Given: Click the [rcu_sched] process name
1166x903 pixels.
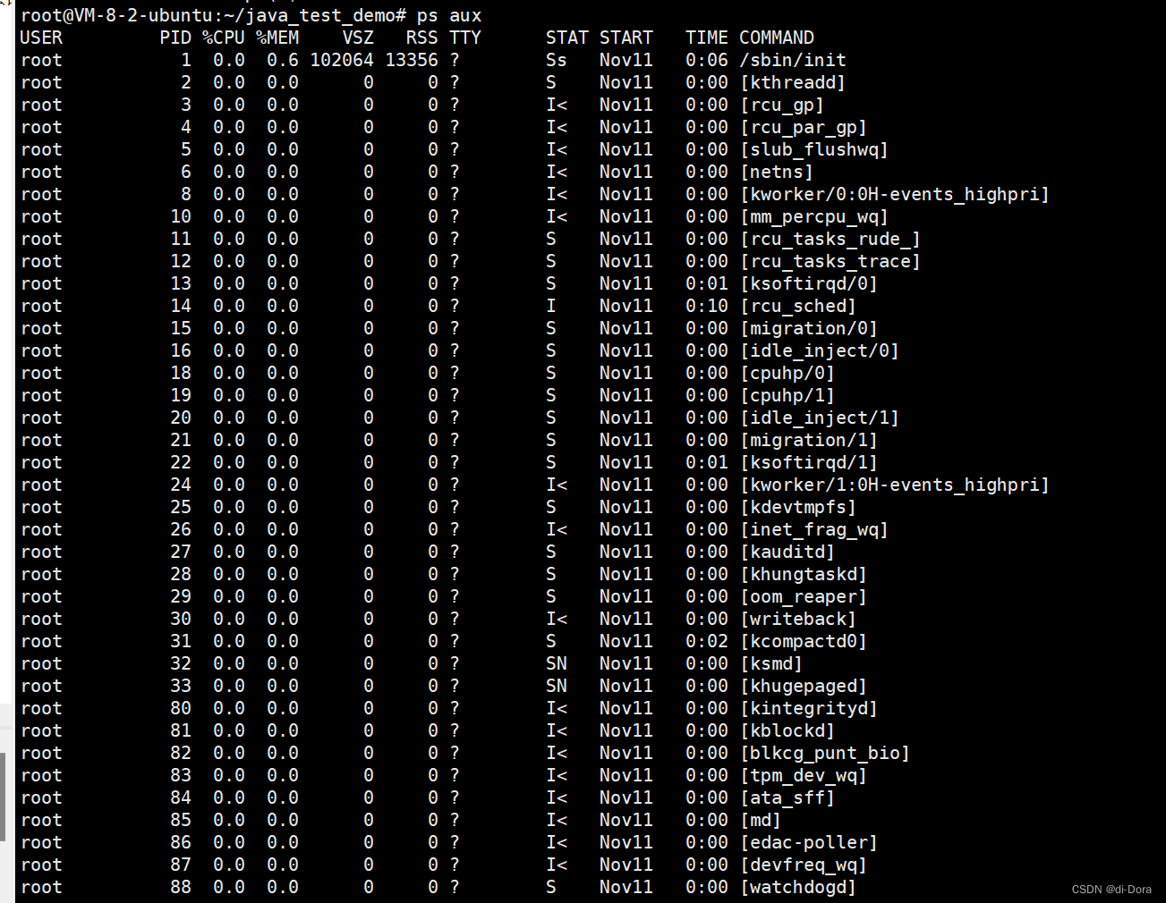Looking at the screenshot, I should coord(798,306).
